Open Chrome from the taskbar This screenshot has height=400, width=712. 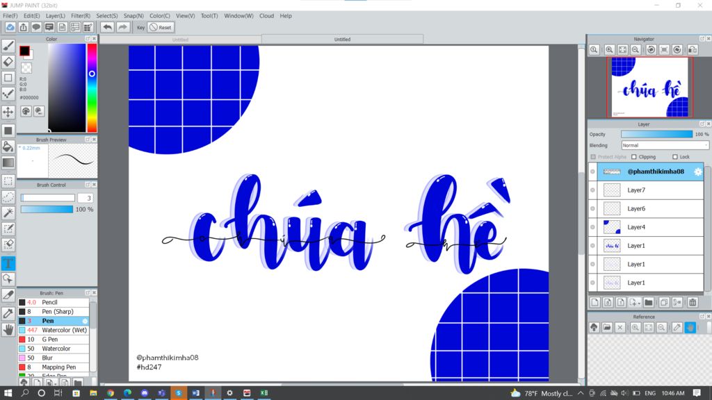pyautogui.click(x=111, y=393)
